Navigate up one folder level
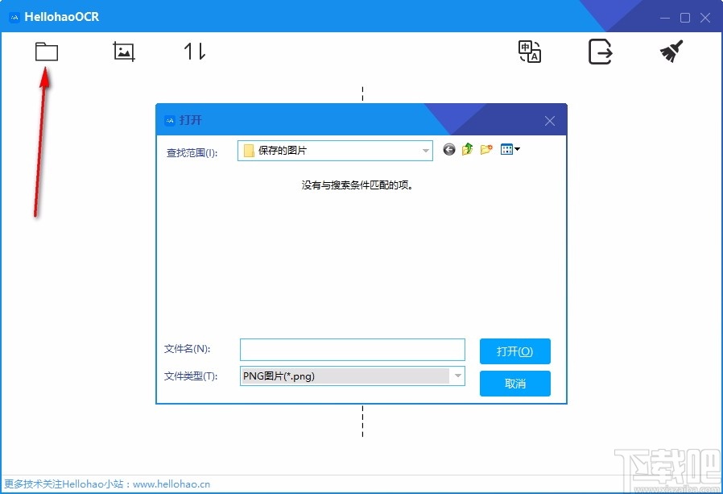This screenshot has height=494, width=723. tap(467, 149)
